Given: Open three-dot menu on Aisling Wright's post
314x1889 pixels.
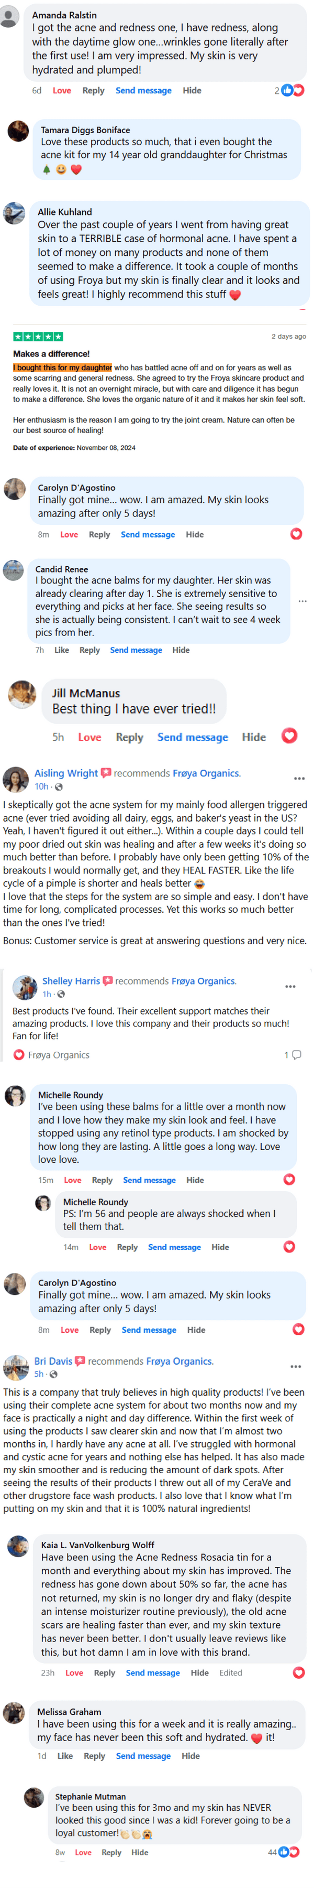Looking at the screenshot, I should (299, 778).
